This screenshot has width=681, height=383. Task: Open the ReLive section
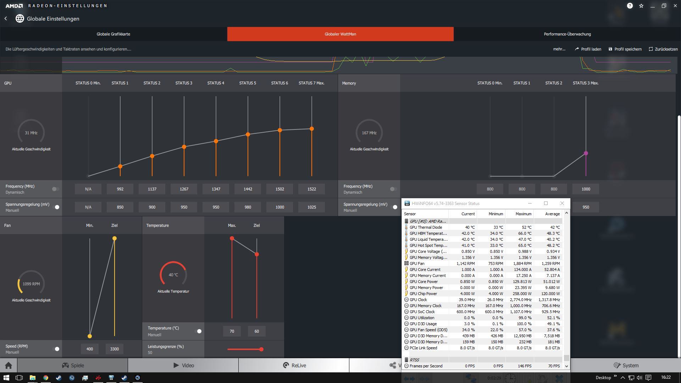294,365
